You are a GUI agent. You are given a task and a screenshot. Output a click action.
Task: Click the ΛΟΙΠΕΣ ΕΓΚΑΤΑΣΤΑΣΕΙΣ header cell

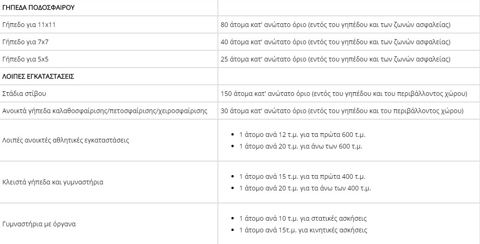pyautogui.click(x=108, y=76)
